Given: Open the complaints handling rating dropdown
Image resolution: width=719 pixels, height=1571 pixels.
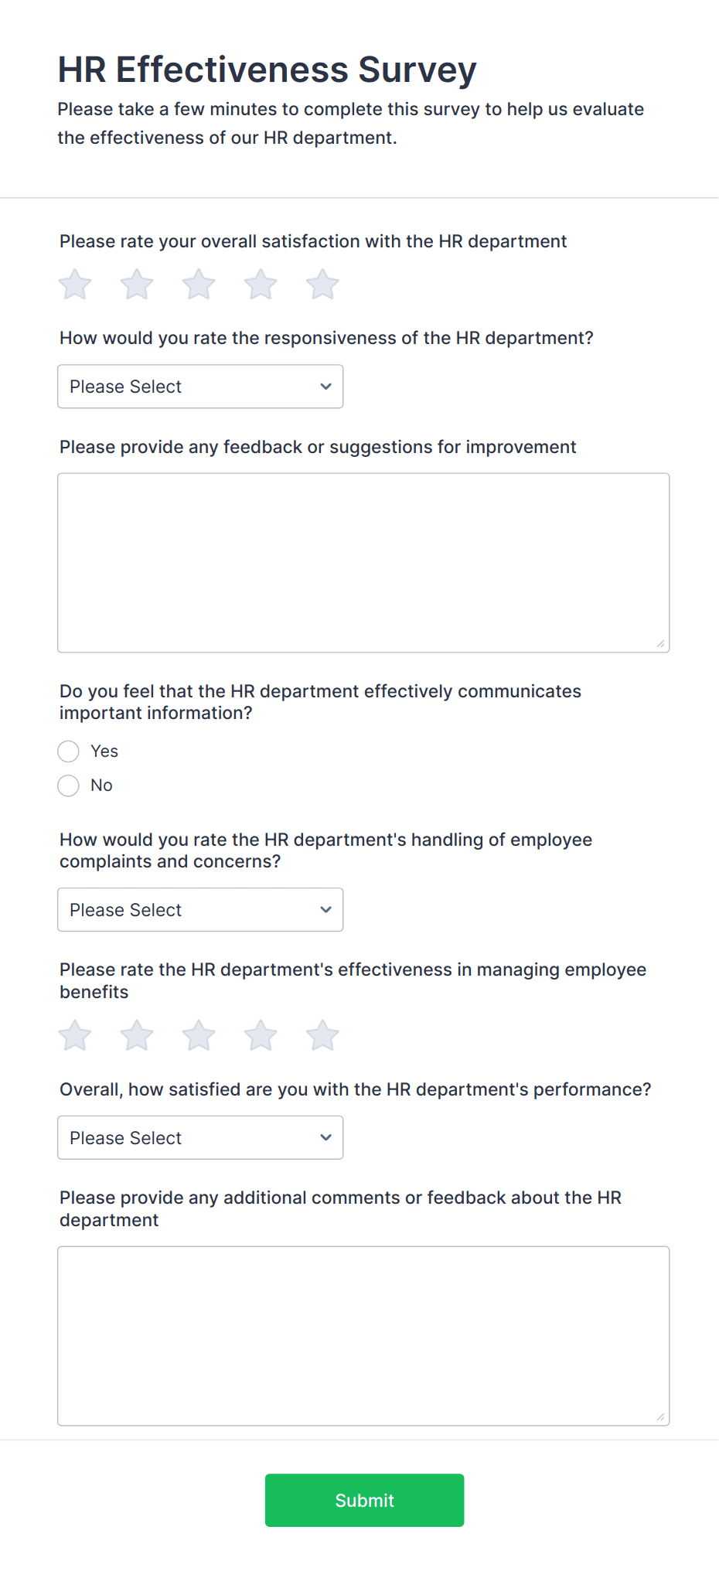Looking at the screenshot, I should (x=199, y=909).
